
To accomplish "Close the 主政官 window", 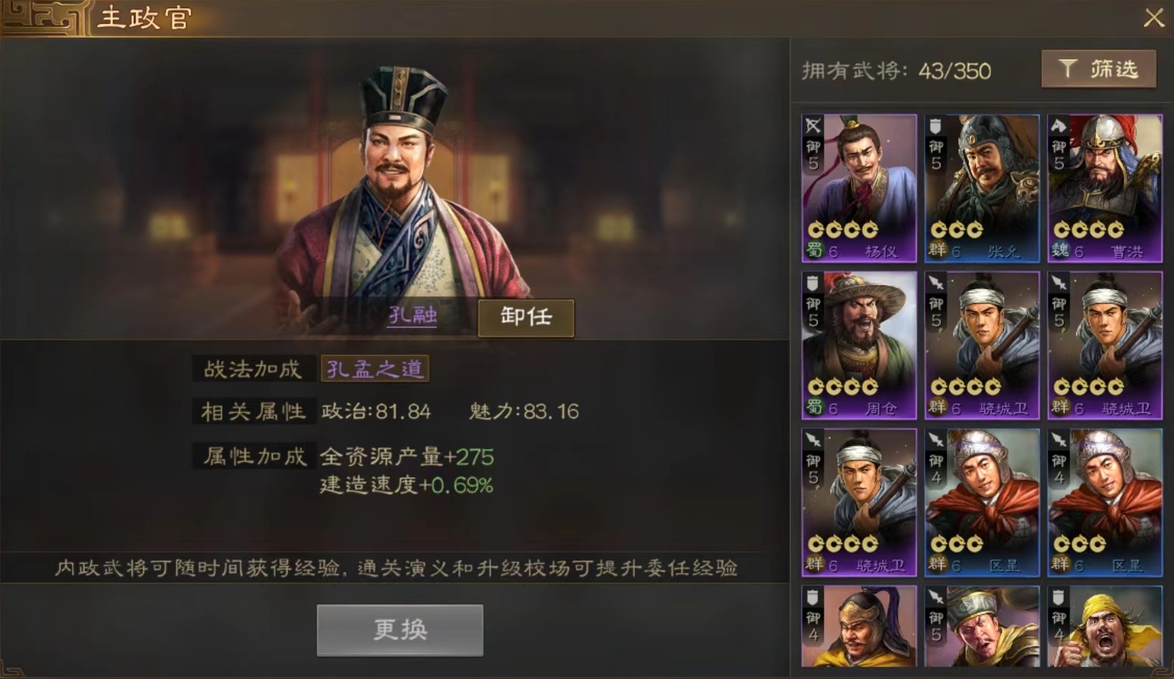I will (x=1153, y=18).
